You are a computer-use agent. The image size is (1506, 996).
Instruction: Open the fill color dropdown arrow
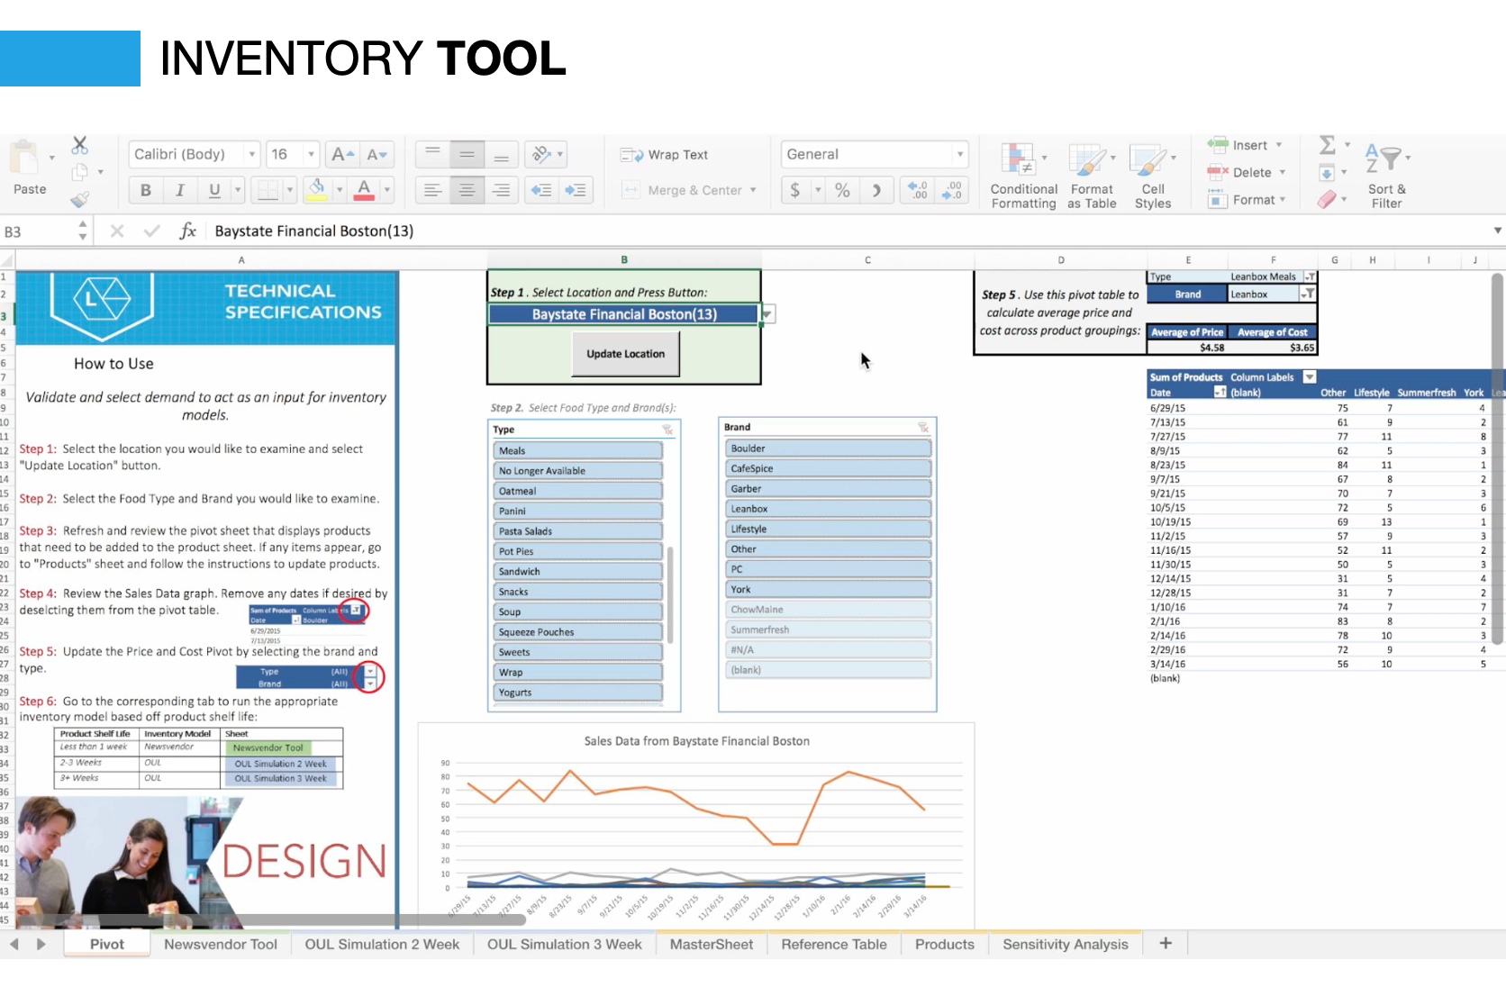point(340,190)
